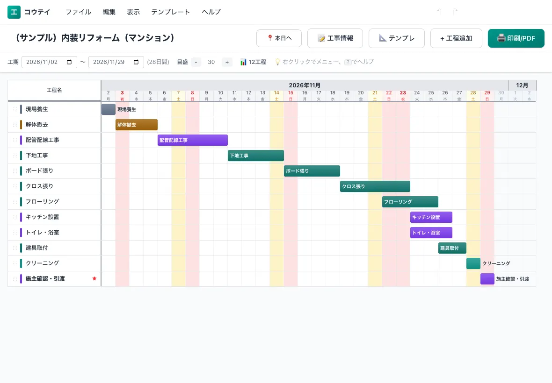552x383 pixels.
Task: Select the ボード張り Gantt bar
Action: [x=312, y=171]
